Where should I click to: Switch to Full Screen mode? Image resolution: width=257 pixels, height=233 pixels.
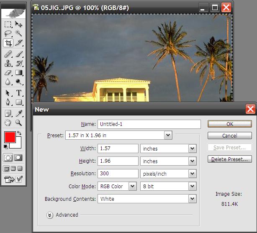coord(20,169)
